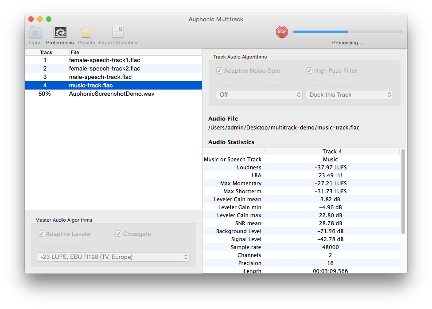432x309 pixels.
Task: Click the Processing status label
Action: click(348, 43)
